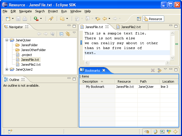Click the fast view icon in status bar
Screen dimensions: 182x136
[10, 131]
